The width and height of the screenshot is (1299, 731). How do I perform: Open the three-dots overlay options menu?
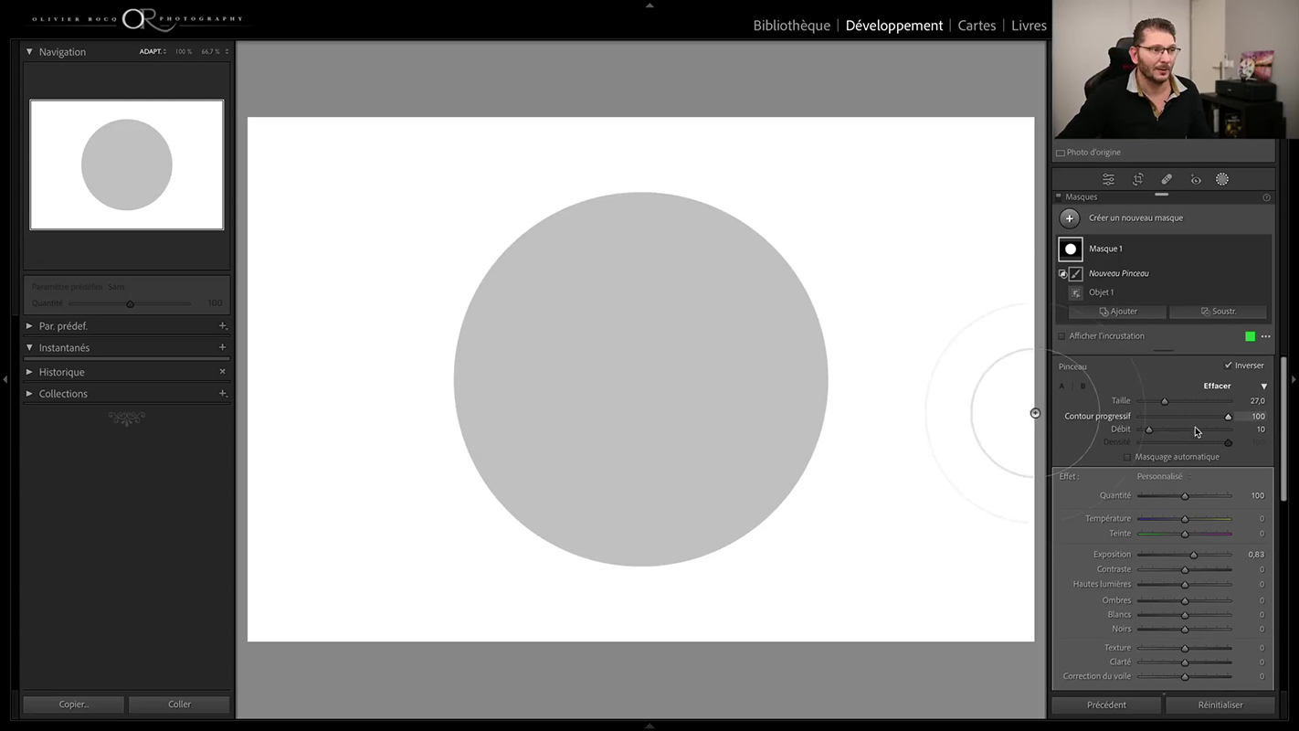1265,336
